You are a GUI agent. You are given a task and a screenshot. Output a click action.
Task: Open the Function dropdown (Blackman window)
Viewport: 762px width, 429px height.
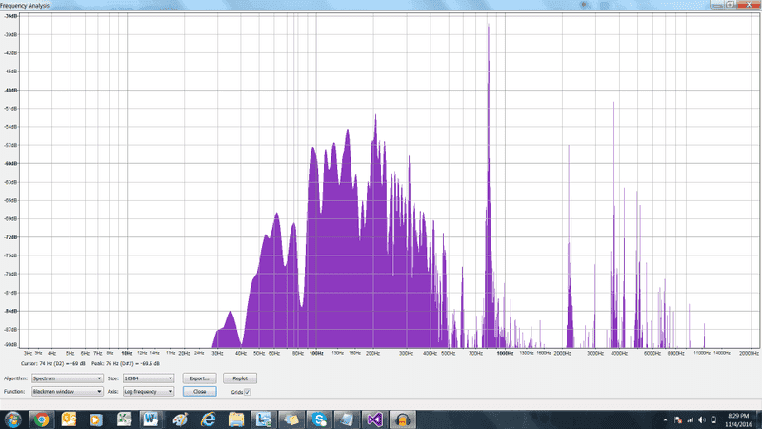click(x=65, y=392)
